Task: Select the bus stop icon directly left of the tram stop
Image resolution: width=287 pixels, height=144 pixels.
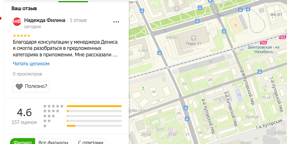Action: click(x=241, y=10)
